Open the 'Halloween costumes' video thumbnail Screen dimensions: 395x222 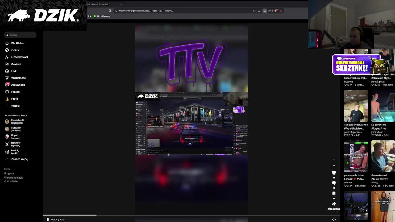point(383,206)
